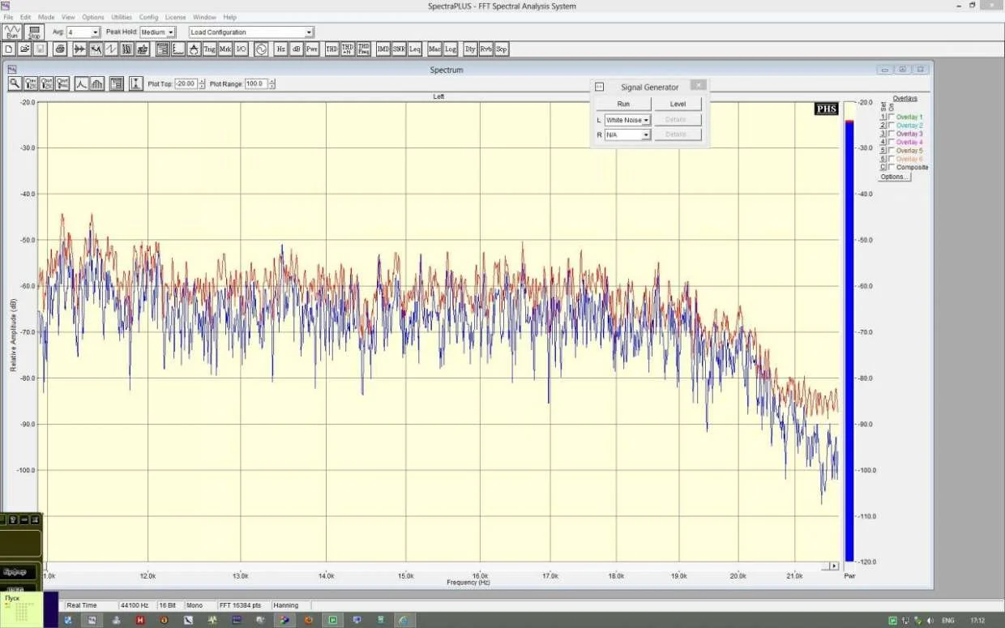Screen dimensions: 1005x628
Task: Select the magnifier zoom tool in Spectrum
Action: 15,83
